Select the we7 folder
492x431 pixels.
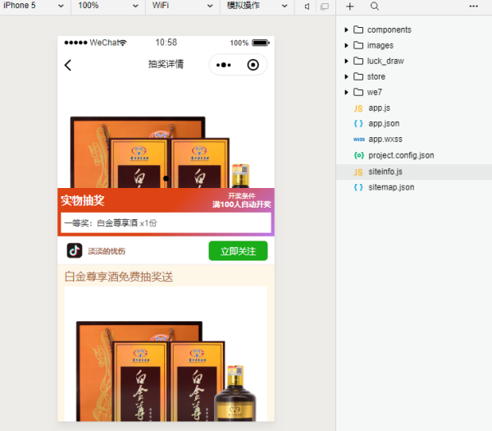point(414,92)
